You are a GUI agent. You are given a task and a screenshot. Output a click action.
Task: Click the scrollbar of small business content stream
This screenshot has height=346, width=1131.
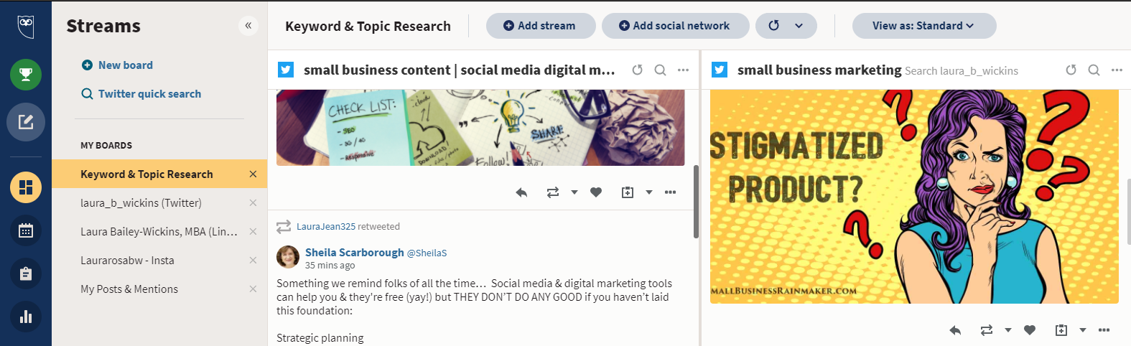pos(696,202)
